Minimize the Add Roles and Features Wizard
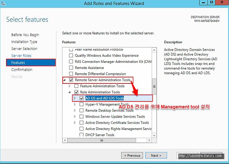This screenshot has width=229, height=164. (204, 3)
